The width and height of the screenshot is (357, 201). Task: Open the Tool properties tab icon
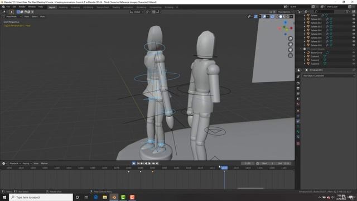[298, 76]
